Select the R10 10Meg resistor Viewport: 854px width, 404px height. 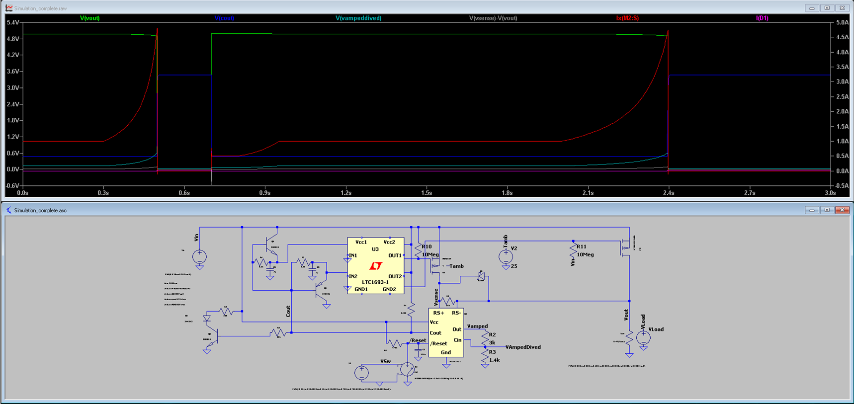click(419, 251)
